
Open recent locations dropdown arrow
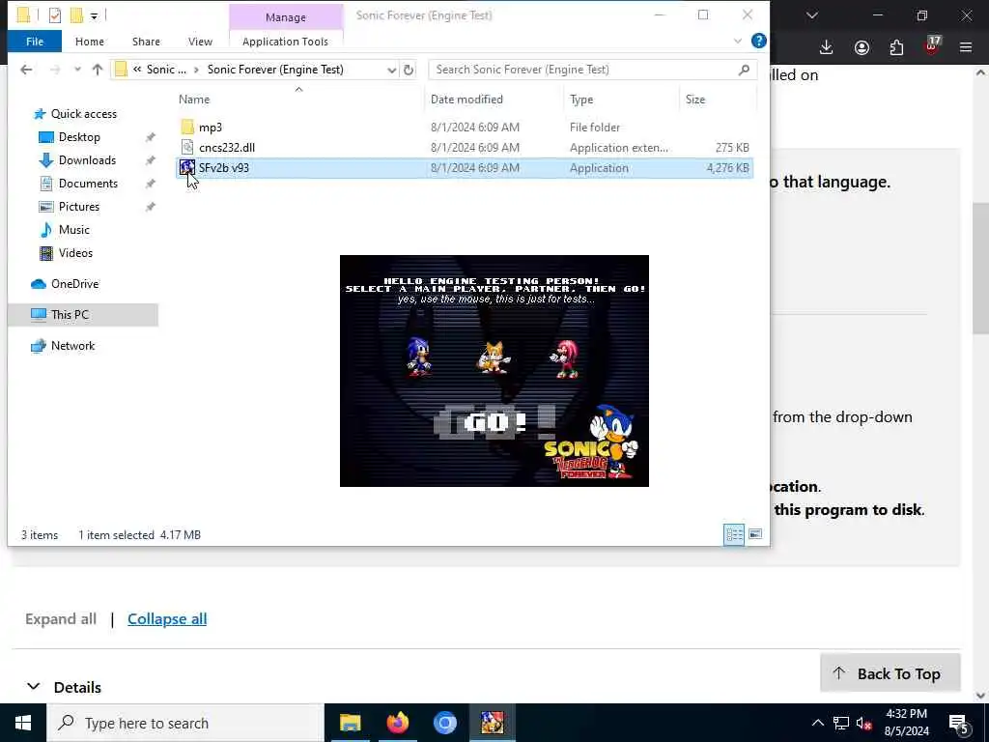point(77,70)
